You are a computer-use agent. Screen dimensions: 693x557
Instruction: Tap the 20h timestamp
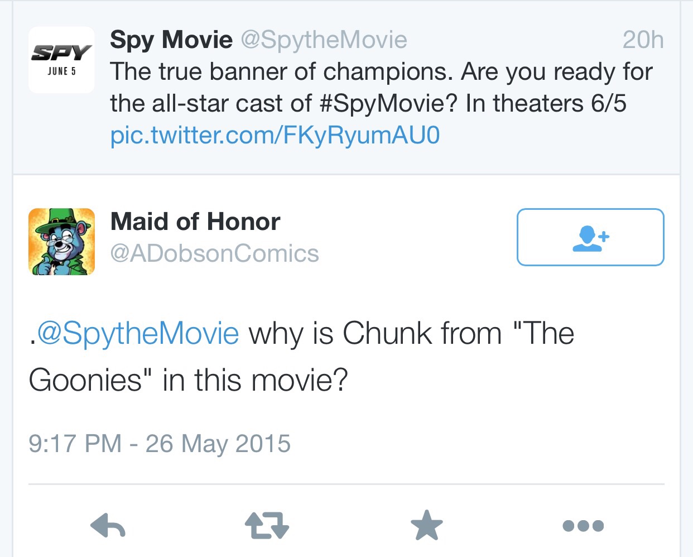pos(643,40)
